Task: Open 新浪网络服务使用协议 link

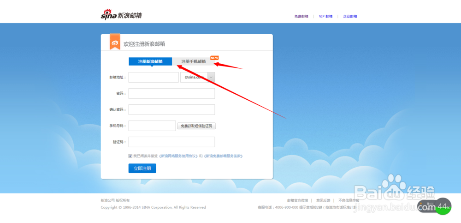Action: click(x=178, y=156)
